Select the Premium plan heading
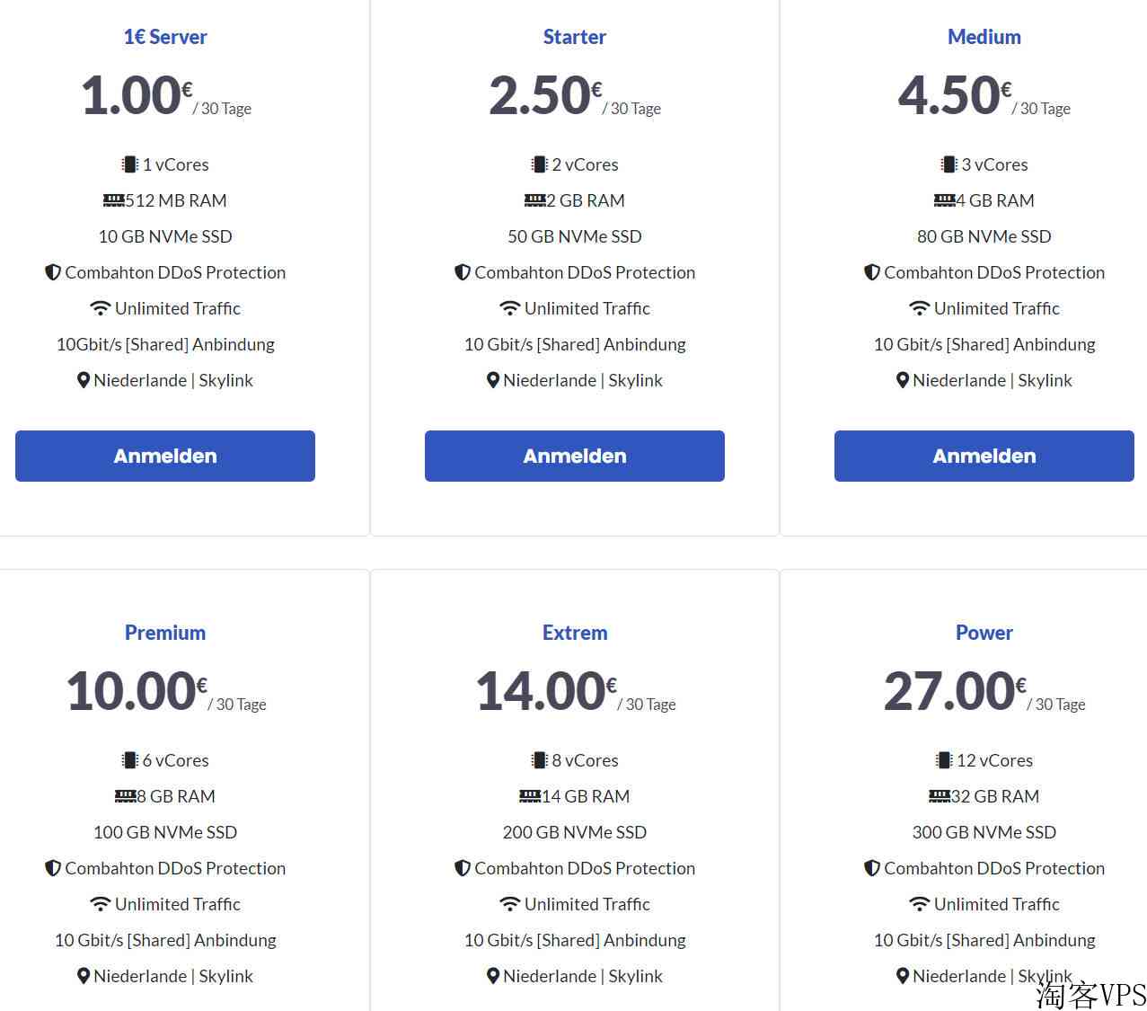The height and width of the screenshot is (1011, 1147). [165, 633]
